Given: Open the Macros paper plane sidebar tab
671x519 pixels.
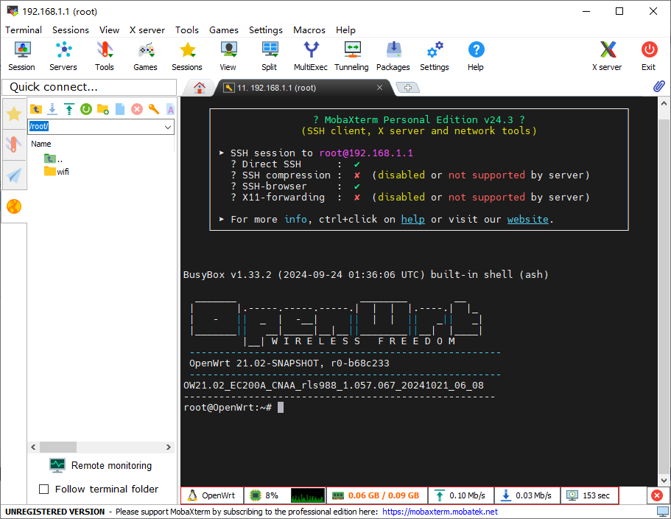Looking at the screenshot, I should [14, 175].
